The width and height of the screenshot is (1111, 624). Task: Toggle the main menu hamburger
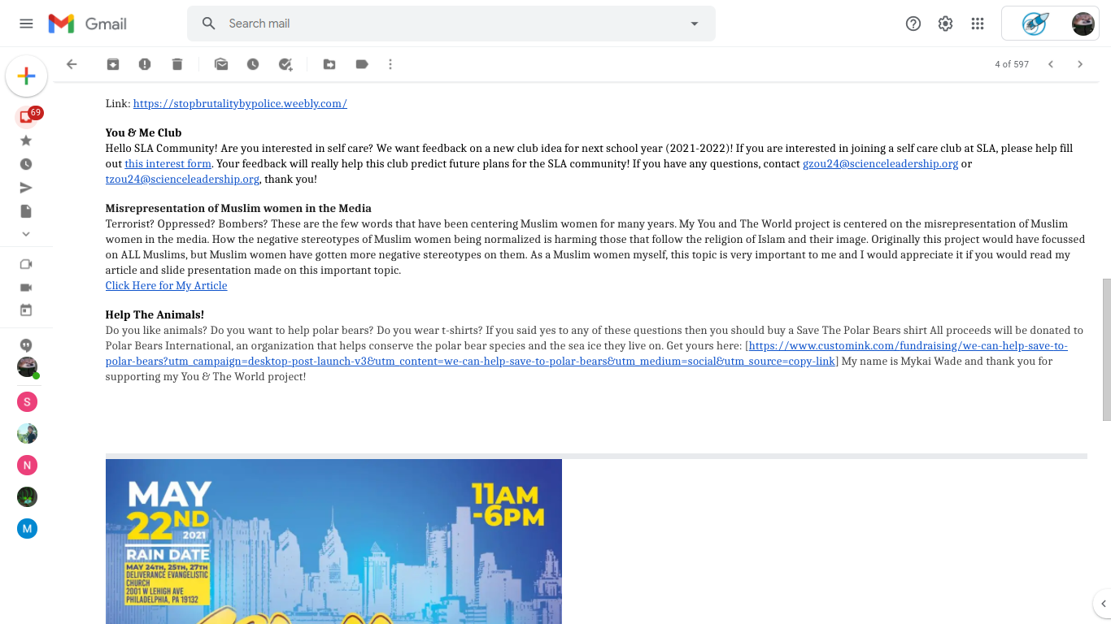26,24
